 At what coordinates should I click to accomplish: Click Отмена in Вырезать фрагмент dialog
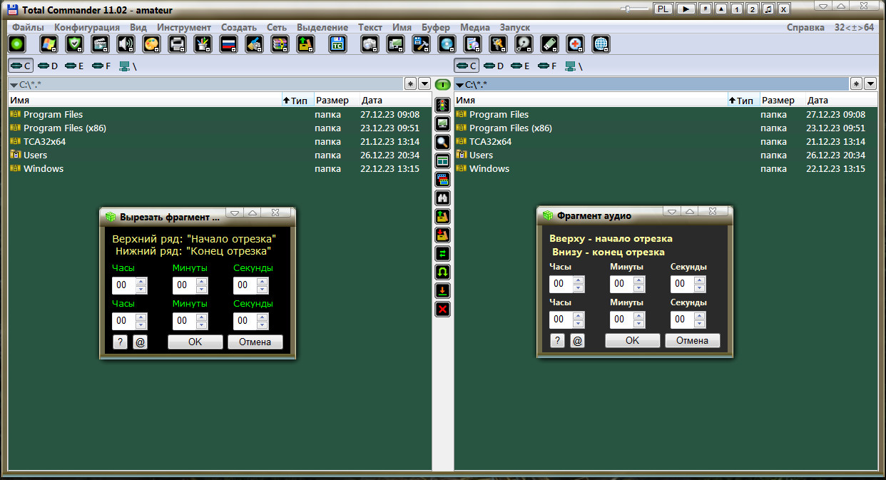255,342
